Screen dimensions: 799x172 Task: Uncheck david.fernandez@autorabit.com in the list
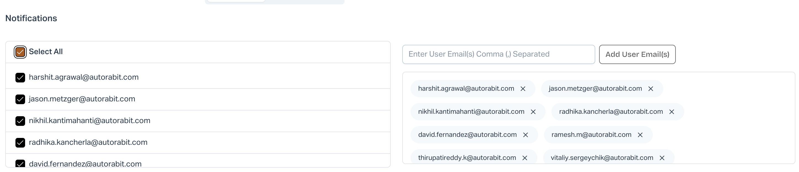click(20, 164)
